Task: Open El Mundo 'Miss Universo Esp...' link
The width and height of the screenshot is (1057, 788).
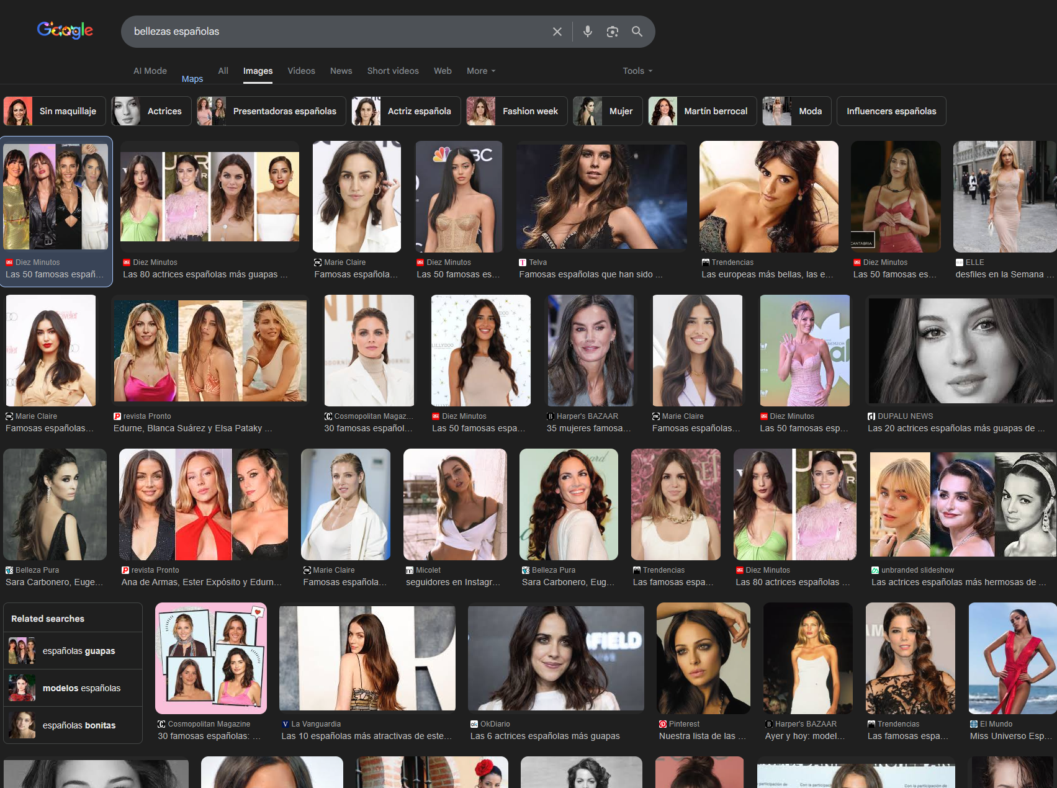Action: coord(1011,736)
